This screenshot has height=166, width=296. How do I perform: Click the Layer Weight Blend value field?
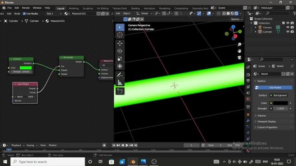coord(25,97)
